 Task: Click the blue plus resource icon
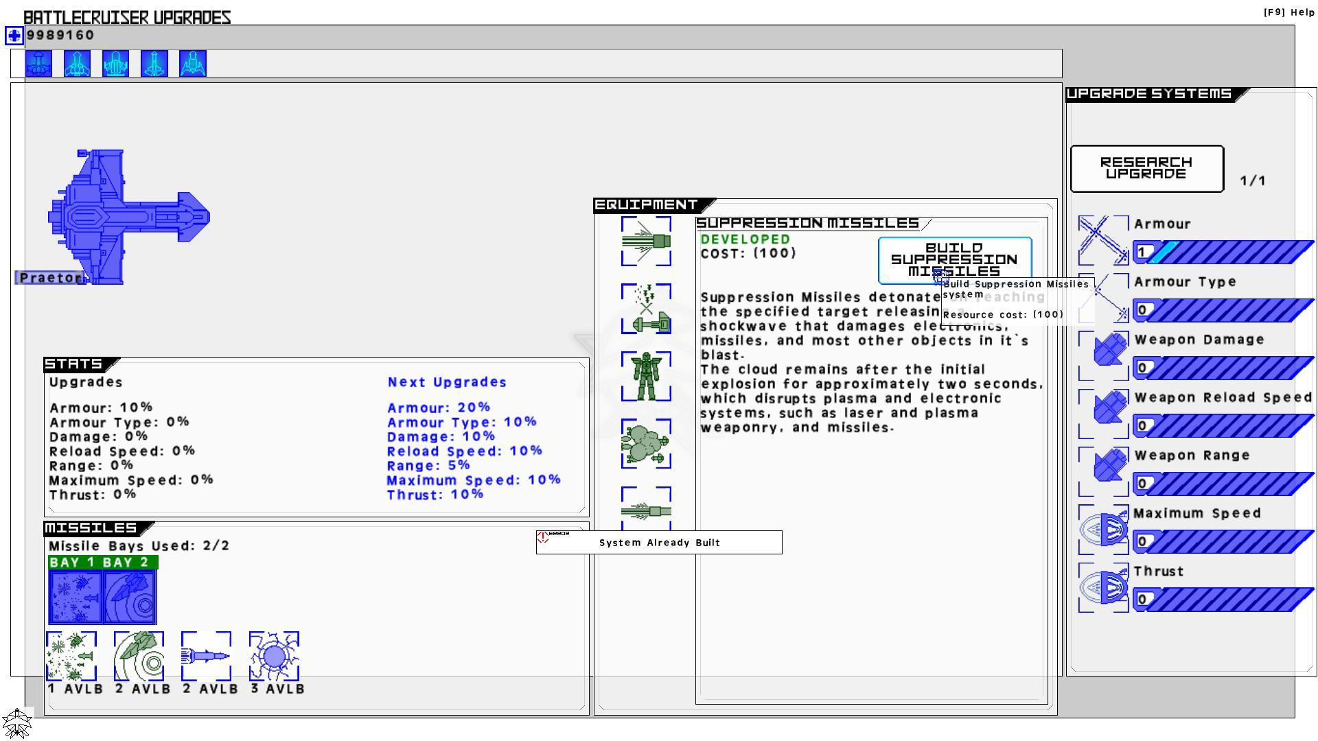tap(14, 36)
